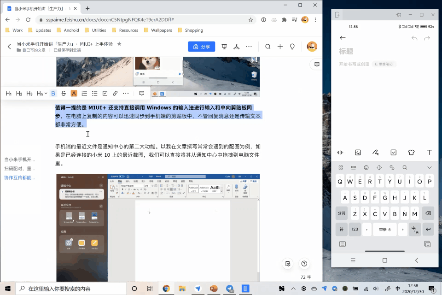Insert a bulleted list
The height and width of the screenshot is (295, 442).
click(95, 94)
